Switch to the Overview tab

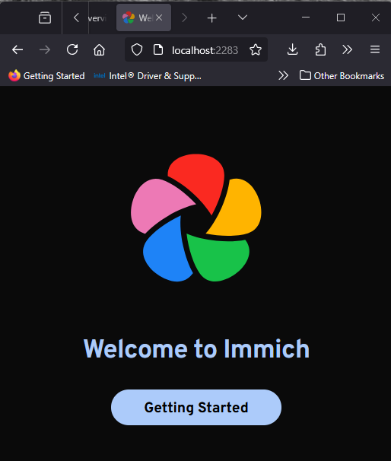(x=97, y=18)
